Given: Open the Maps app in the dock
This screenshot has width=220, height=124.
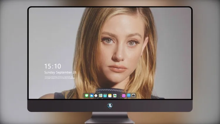Looking at the screenshot, I should click(x=101, y=95).
